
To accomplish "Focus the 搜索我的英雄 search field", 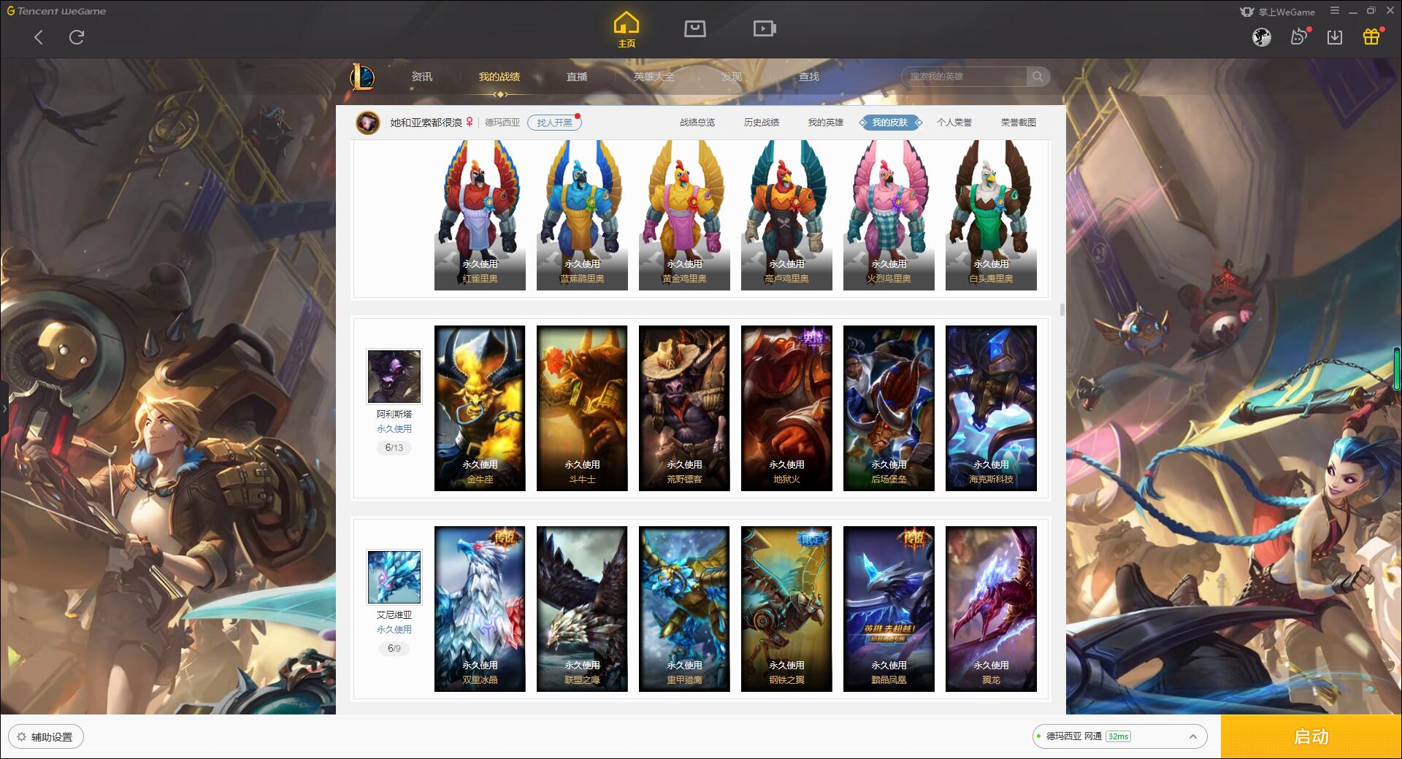I will pyautogui.click(x=964, y=77).
